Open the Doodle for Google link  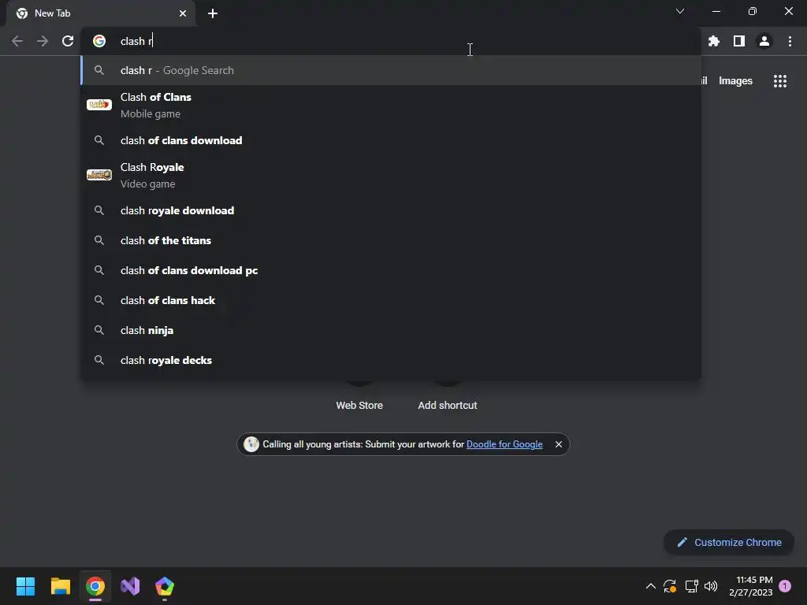point(504,444)
